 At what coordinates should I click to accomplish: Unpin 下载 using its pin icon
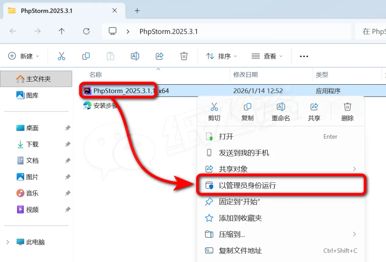(68, 144)
